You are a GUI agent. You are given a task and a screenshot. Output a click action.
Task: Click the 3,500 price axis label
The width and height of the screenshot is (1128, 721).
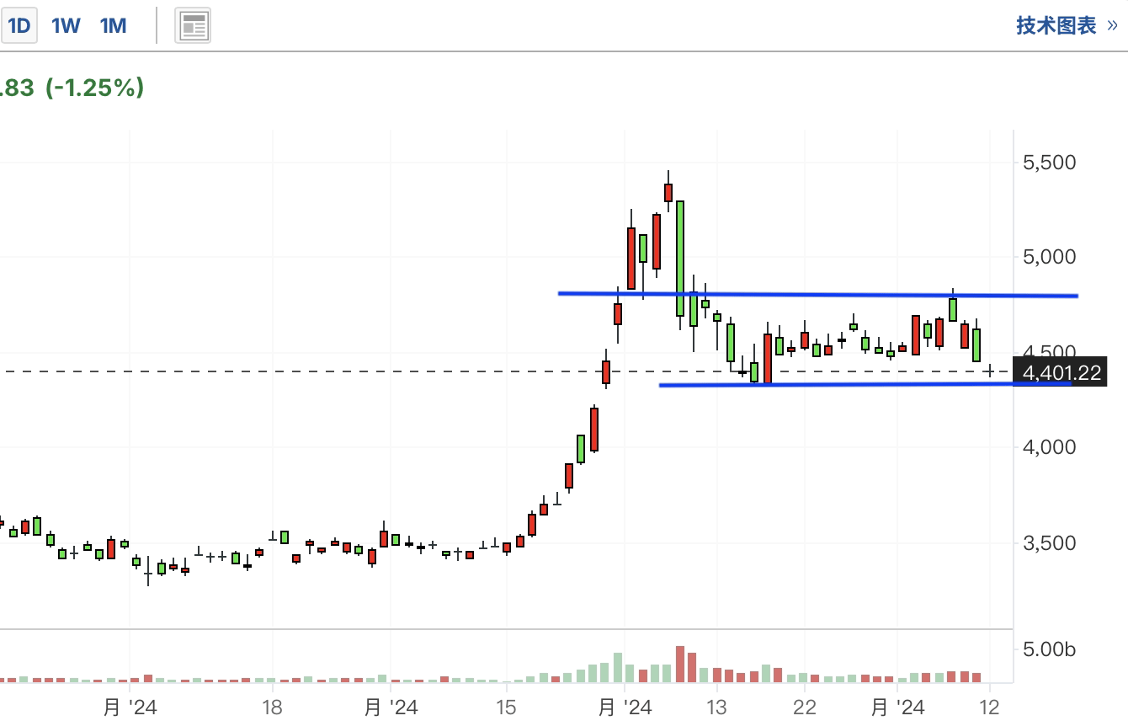1049,543
